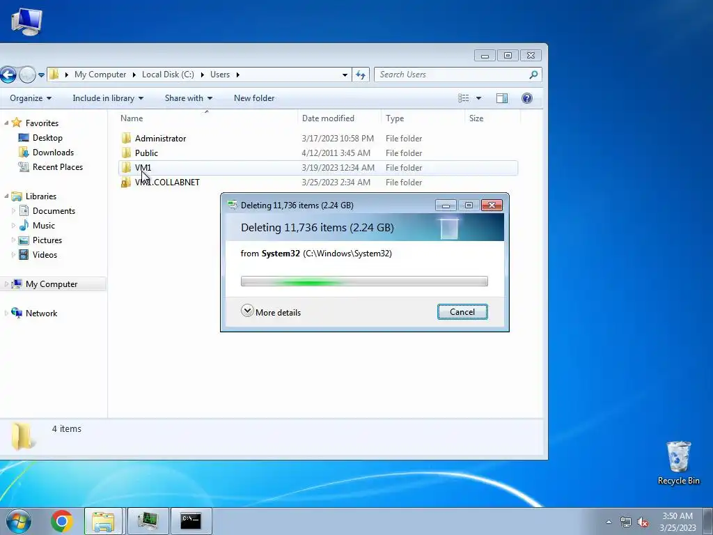The width and height of the screenshot is (713, 535).
Task: Click the locked VM1.COLLABNET folder icon
Action: [x=126, y=183]
